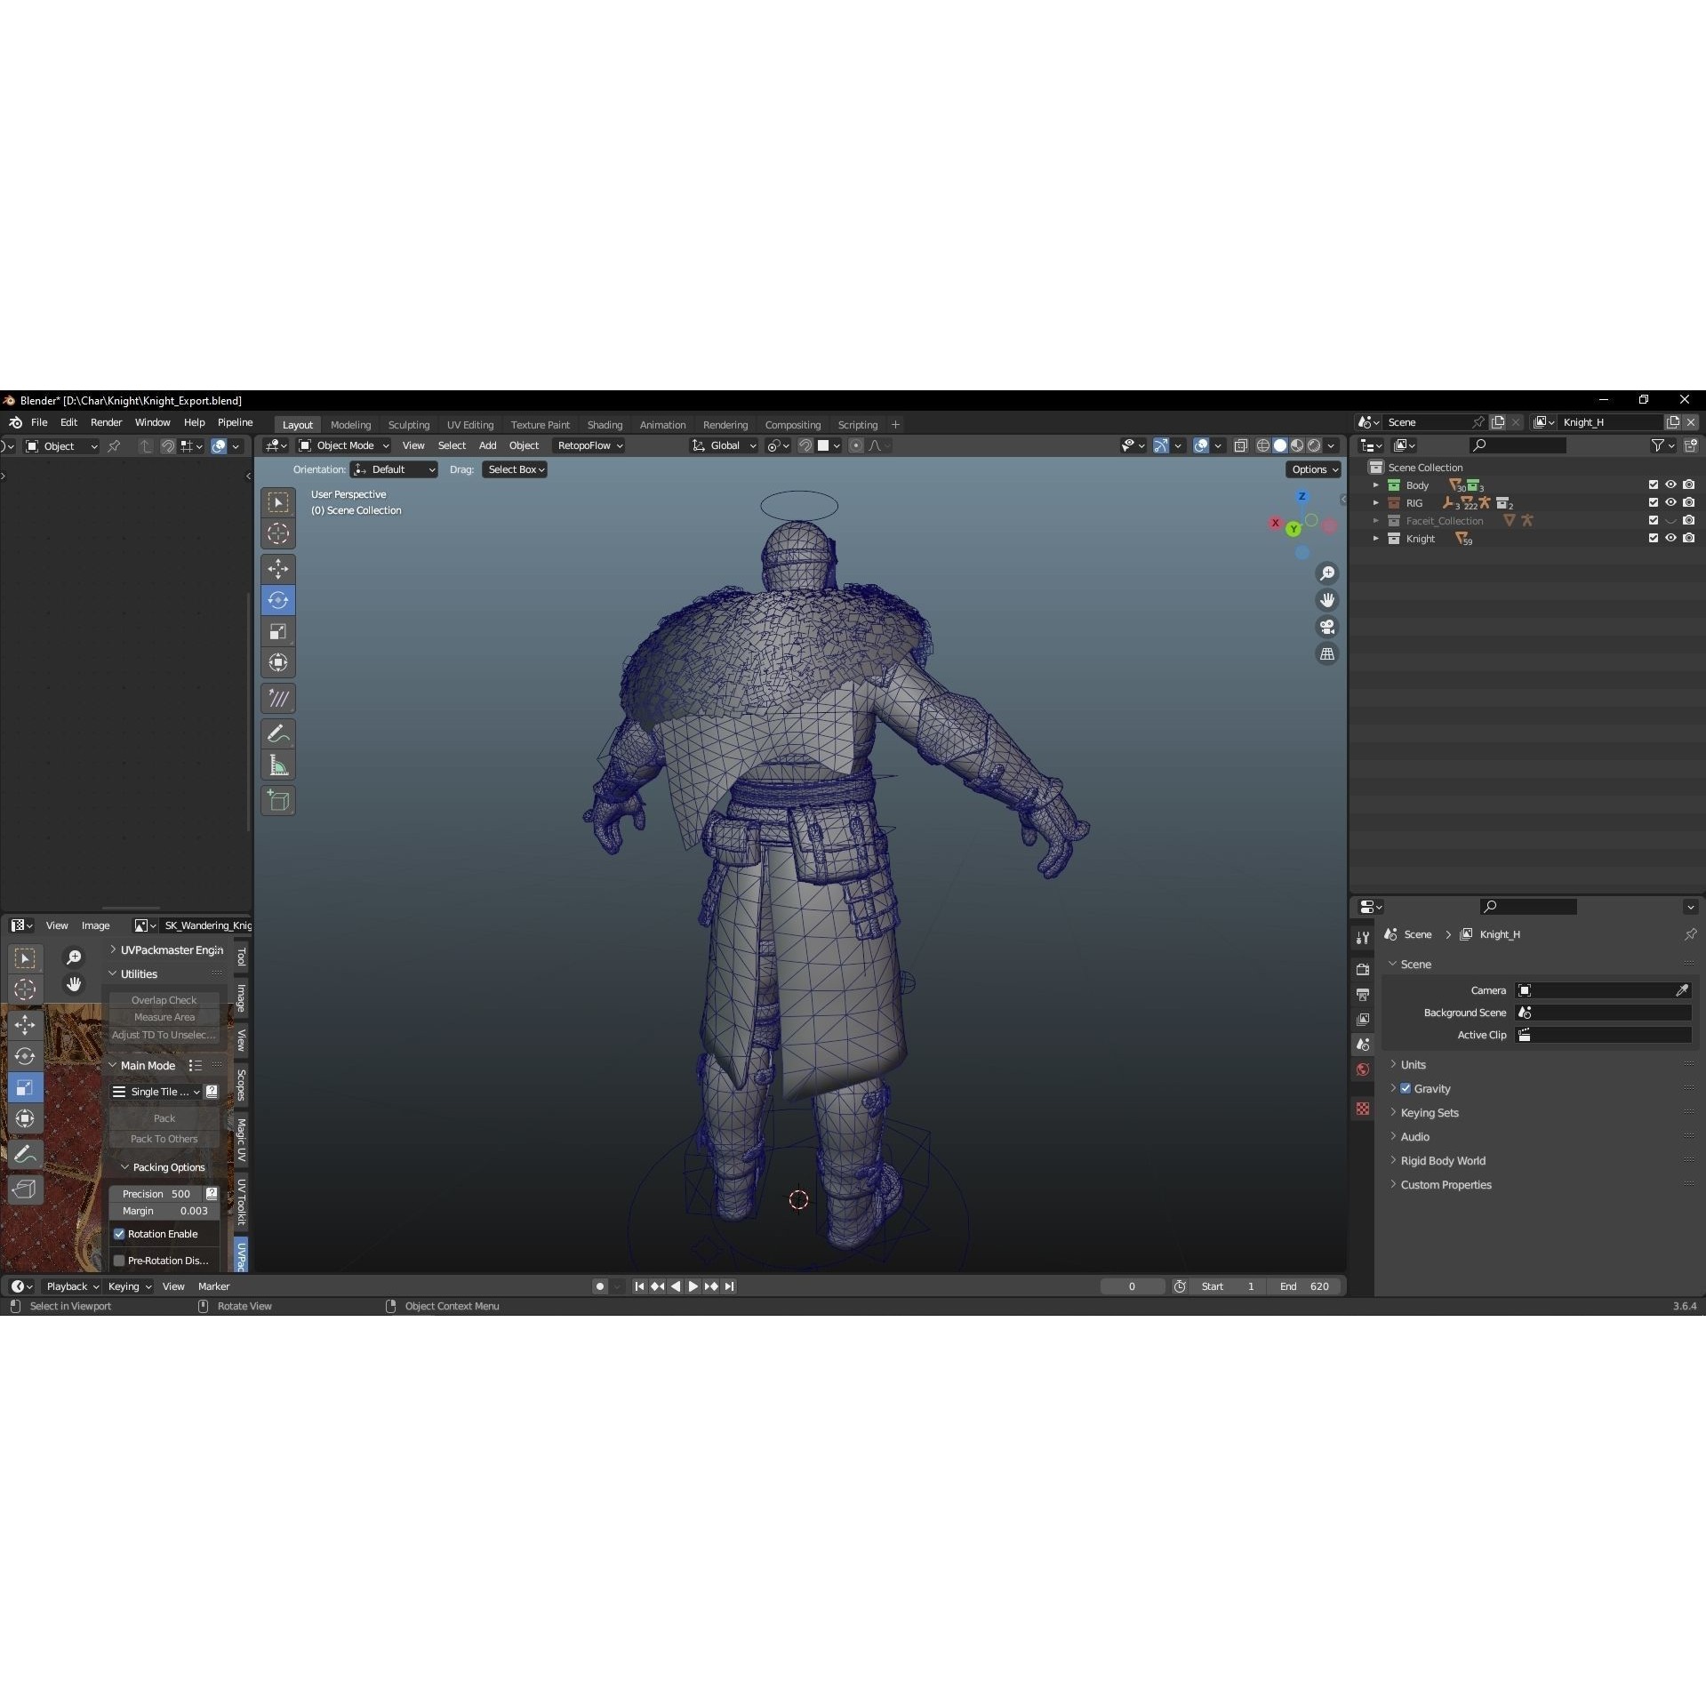Open the Render menu
The height and width of the screenshot is (1706, 1706).
click(106, 422)
